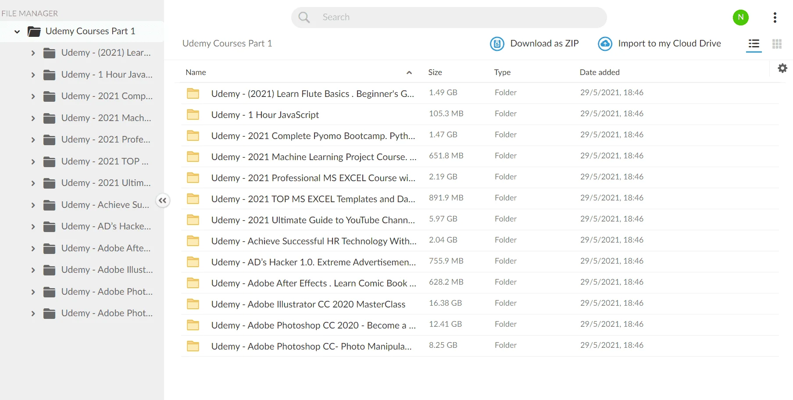Click into the Search input field

[449, 18]
